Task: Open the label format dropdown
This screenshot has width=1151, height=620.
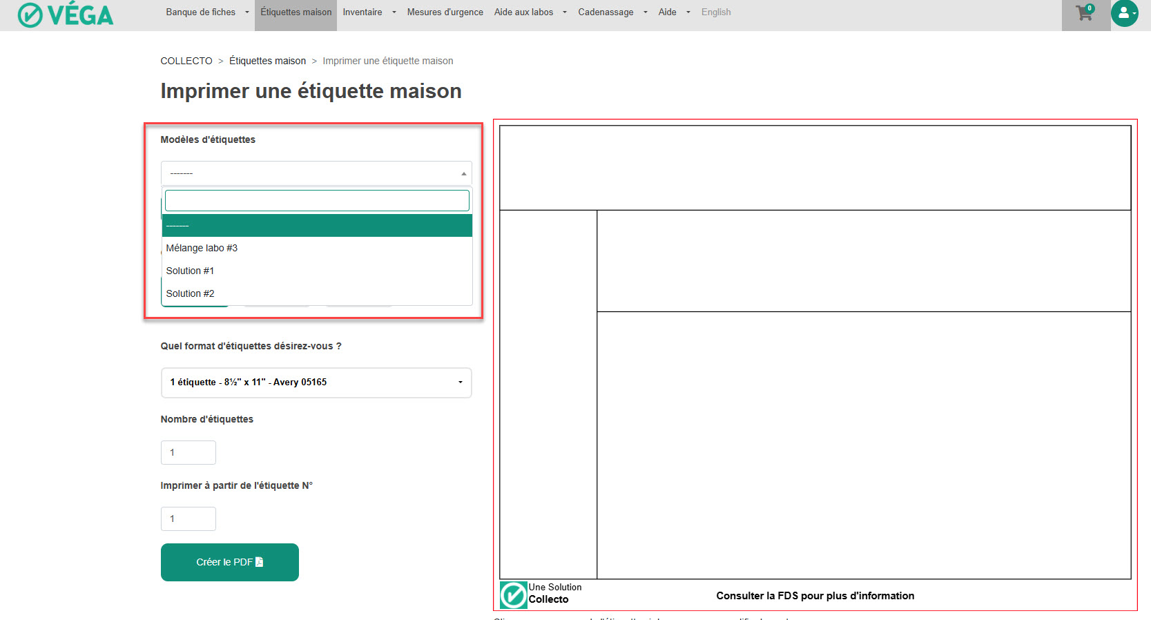Action: pyautogui.click(x=316, y=382)
